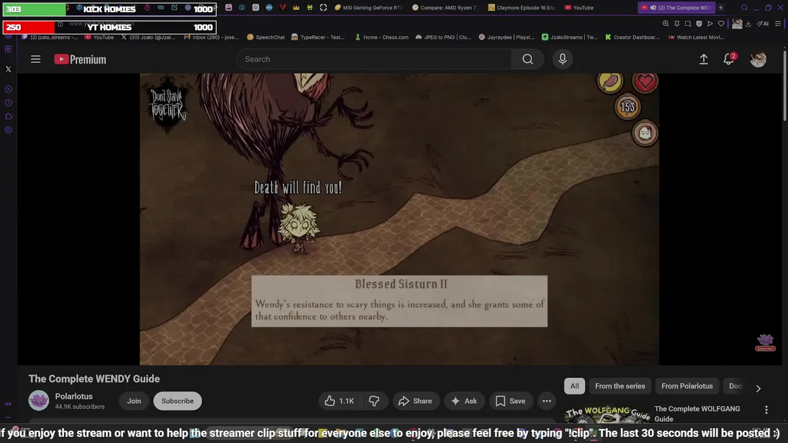Open the browser tab search icon
The height and width of the screenshot is (443, 788).
point(744,7)
